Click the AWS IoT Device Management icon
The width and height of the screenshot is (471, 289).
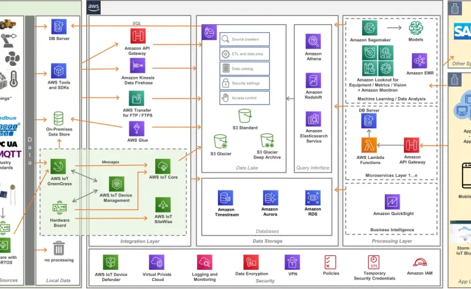coord(117,184)
